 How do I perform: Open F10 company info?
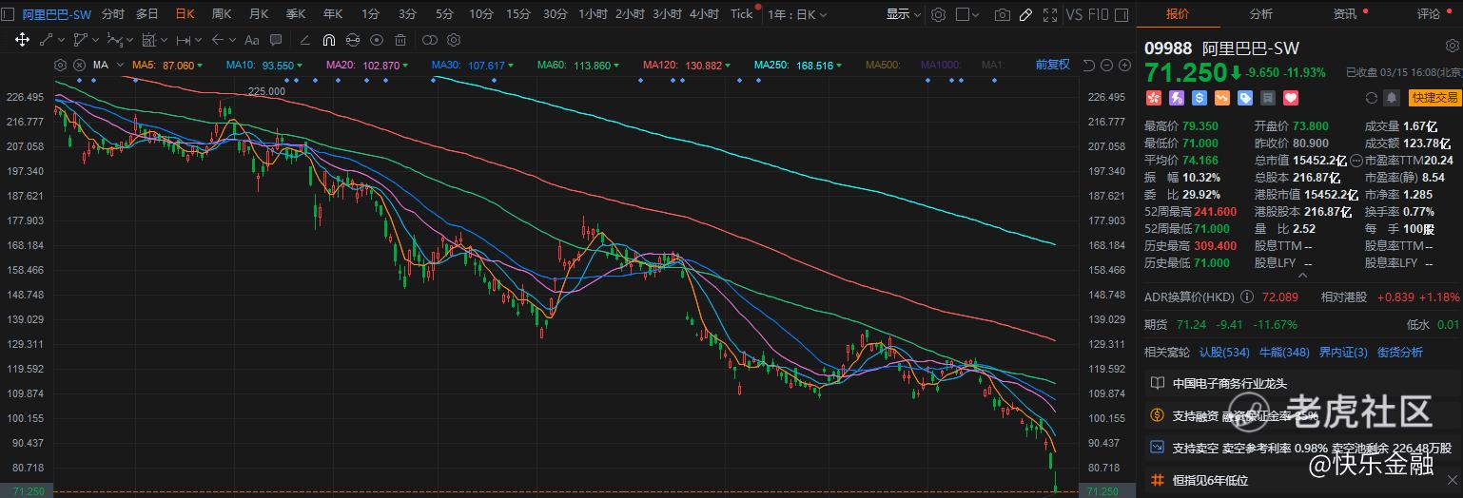tap(1099, 14)
